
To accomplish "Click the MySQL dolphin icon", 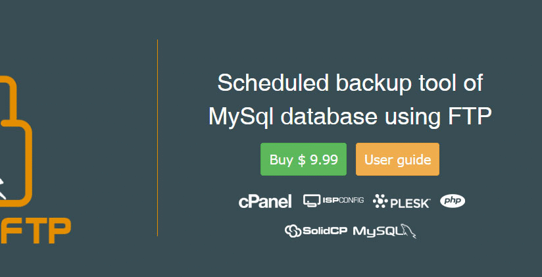I will point(409,230).
